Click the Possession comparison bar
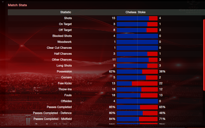Viewport: 205px width, 128px height. point(137,72)
